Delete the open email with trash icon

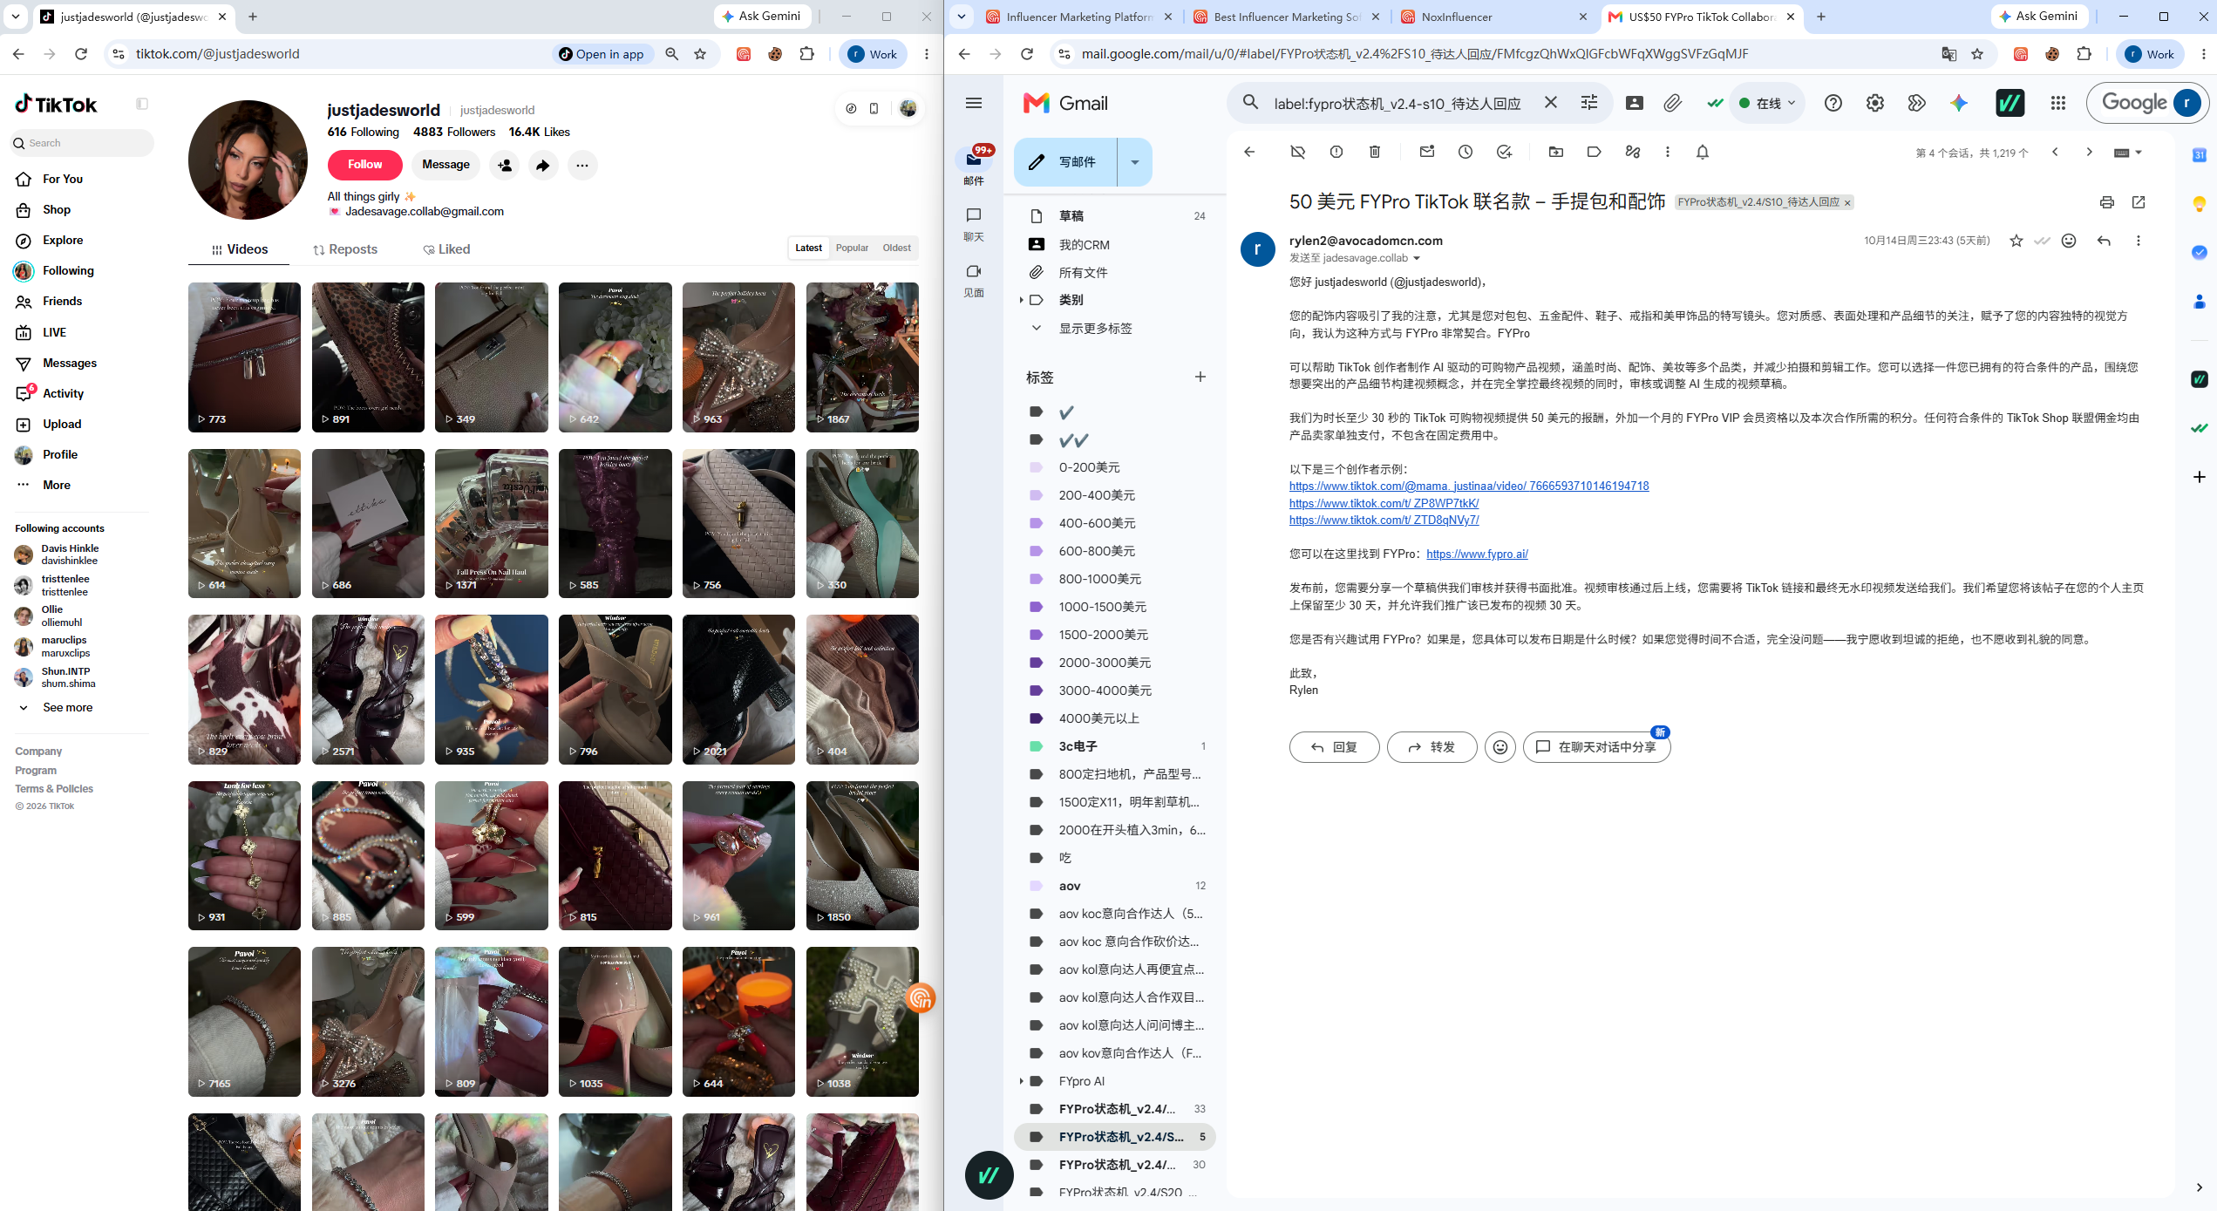point(1374,152)
